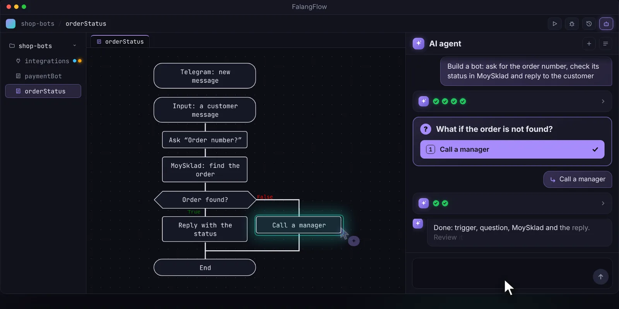Image resolution: width=619 pixels, height=309 pixels.
Task: Click the sparkle icon in two-check steps row
Action: pyautogui.click(x=424, y=203)
